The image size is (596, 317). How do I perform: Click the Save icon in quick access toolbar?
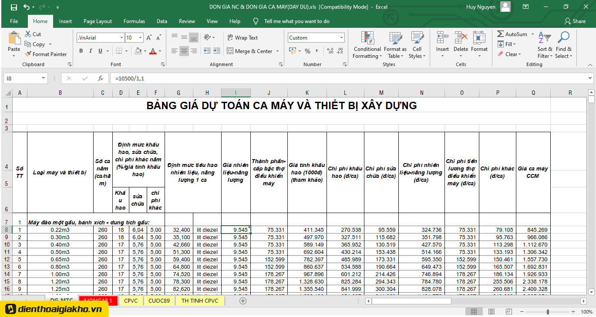tap(13, 7)
